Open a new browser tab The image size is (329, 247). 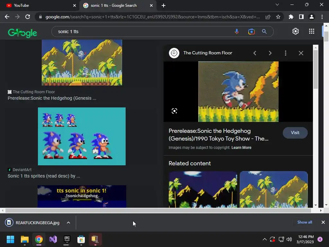(x=164, y=5)
